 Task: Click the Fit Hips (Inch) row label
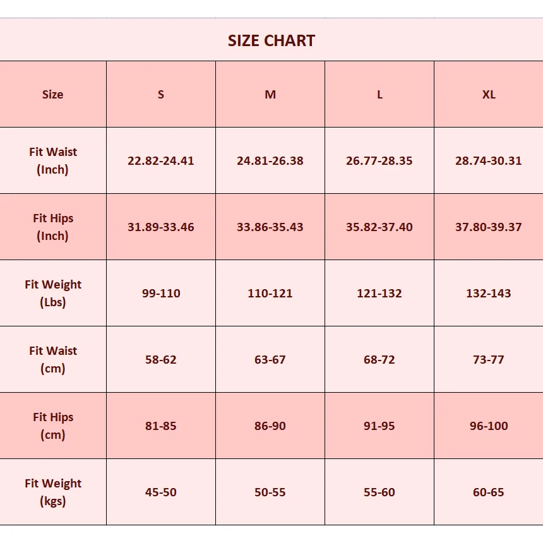pos(53,227)
